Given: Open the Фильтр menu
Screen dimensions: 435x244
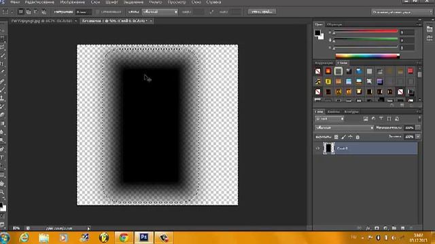Looking at the screenshot, I should (x=156, y=2).
